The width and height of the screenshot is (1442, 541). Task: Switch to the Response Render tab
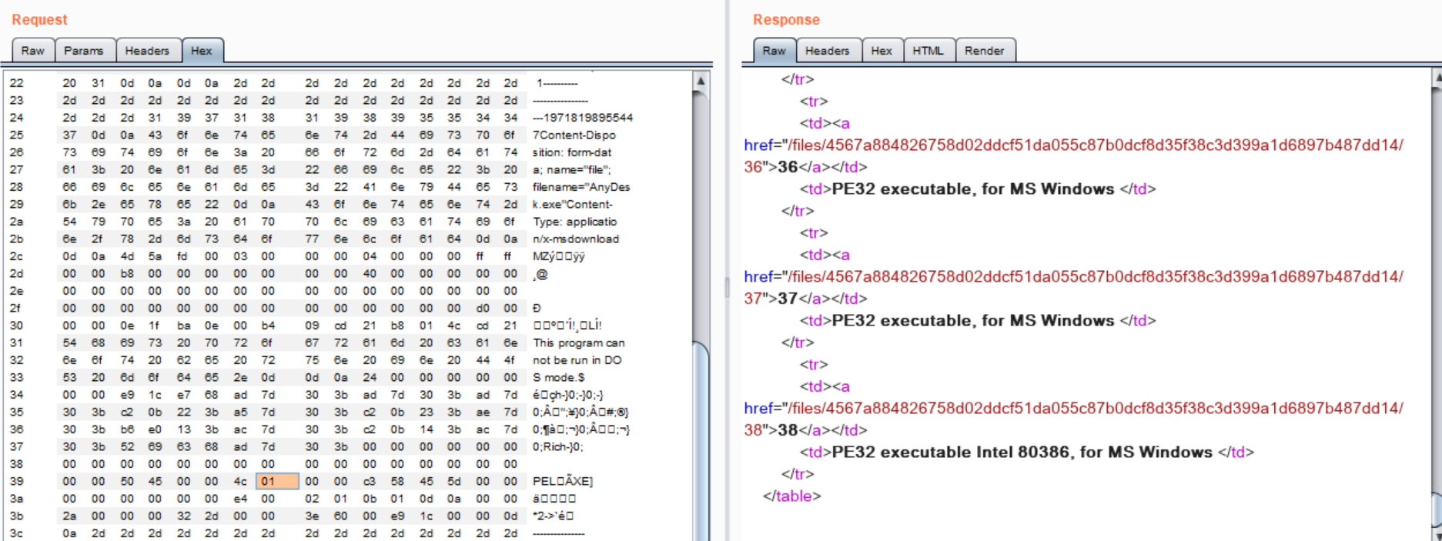984,51
